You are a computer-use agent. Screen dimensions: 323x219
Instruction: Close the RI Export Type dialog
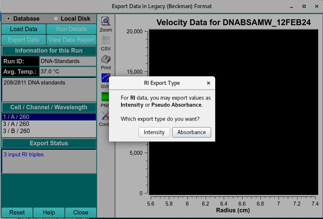point(208,83)
